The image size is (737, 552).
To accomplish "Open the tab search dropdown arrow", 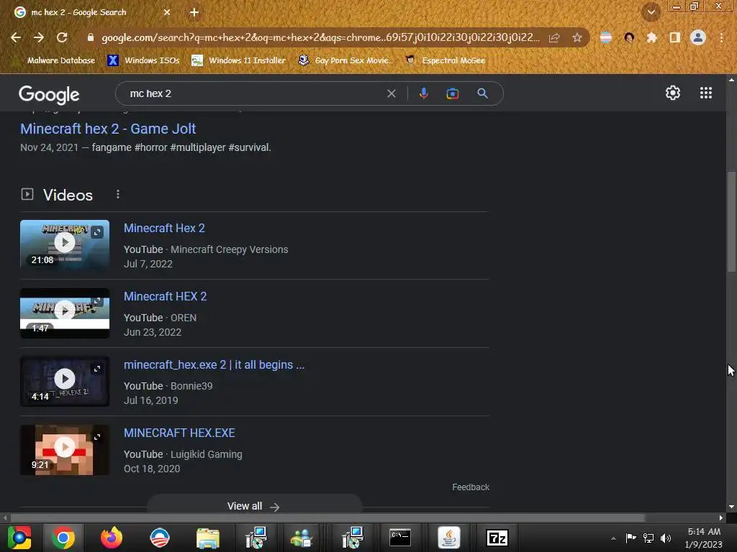I will (651, 12).
